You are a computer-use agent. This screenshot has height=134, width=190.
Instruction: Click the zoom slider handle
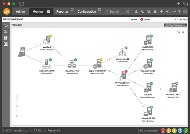click(17, 106)
